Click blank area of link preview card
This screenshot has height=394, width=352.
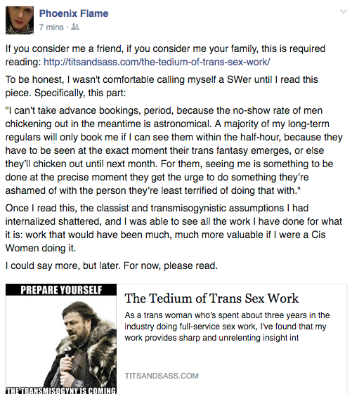pyautogui.click(x=264, y=360)
